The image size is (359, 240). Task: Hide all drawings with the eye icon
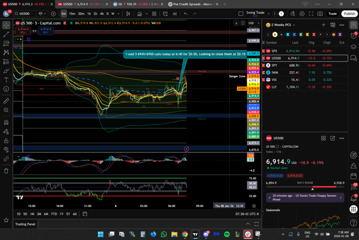click(x=6, y=149)
